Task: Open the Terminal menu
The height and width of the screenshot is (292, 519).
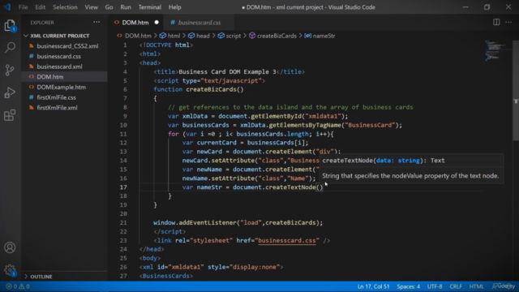Action: point(149,7)
